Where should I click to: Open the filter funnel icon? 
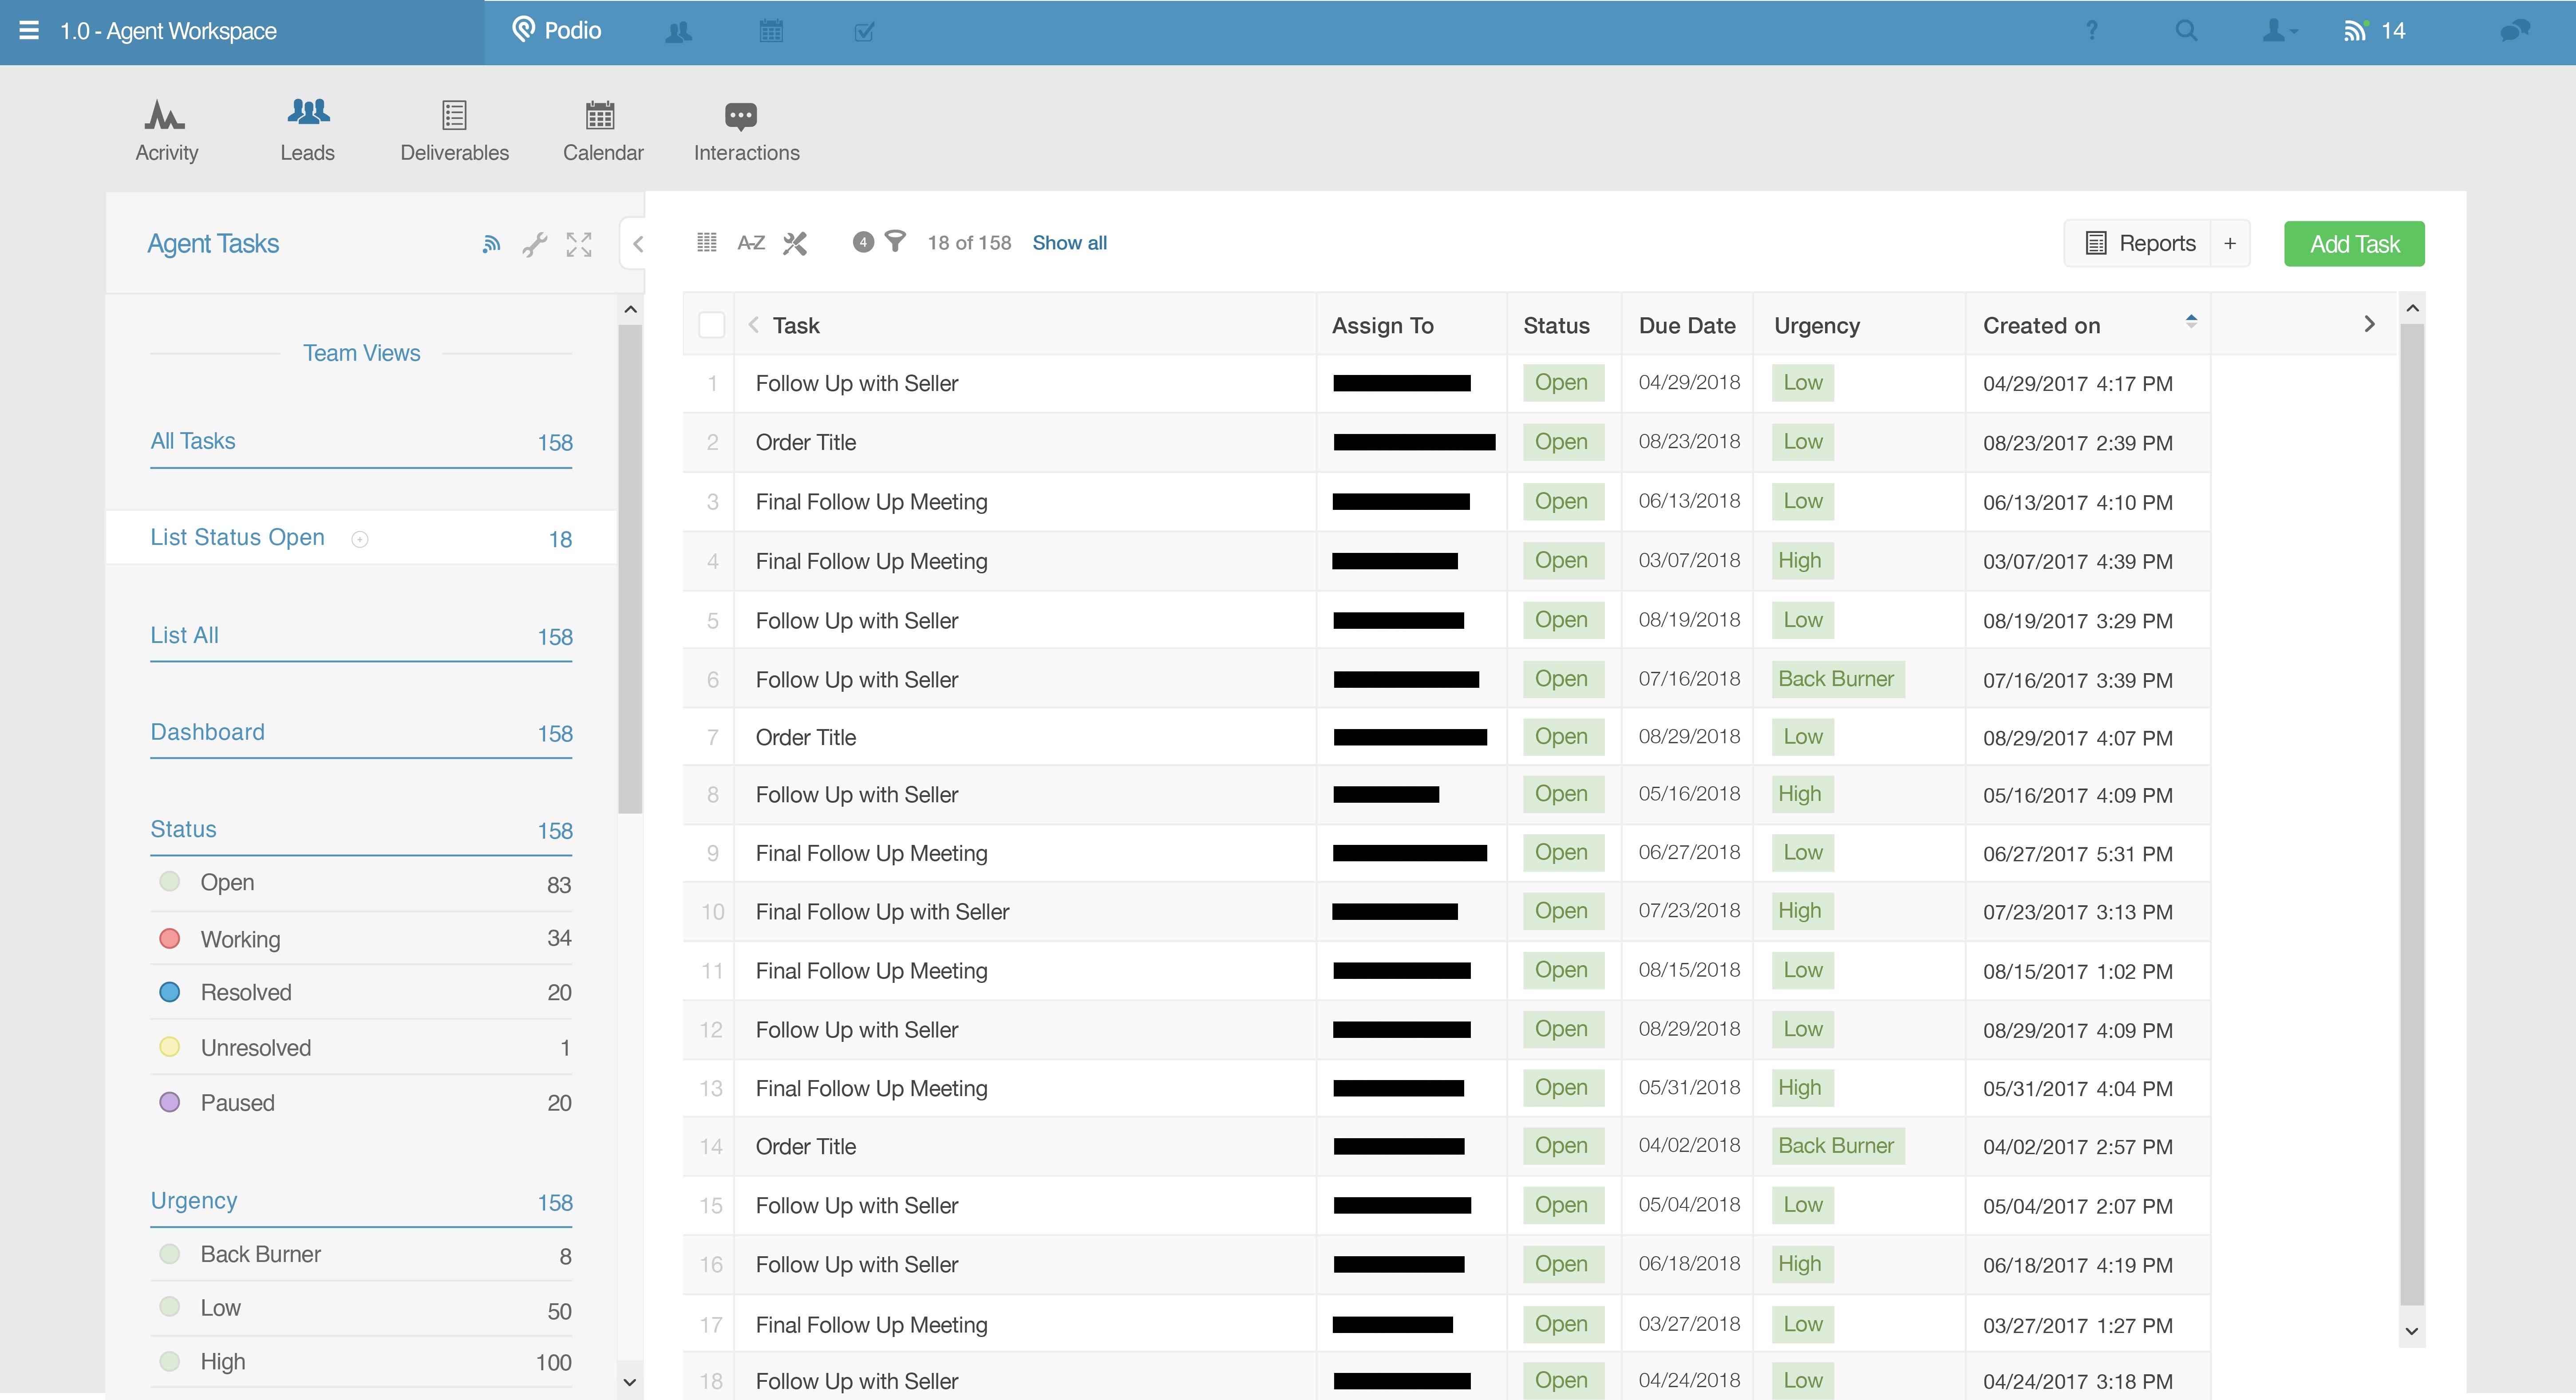(895, 242)
